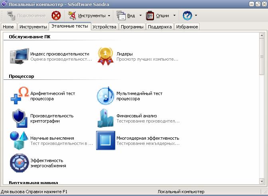Click the Эффективность энергоснабжения label
Screen dimensions: 268x196
(x=48, y=163)
